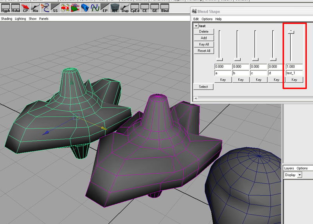313x224 pixels.
Task: Click the slider handle for target d
Action: click(x=273, y=59)
